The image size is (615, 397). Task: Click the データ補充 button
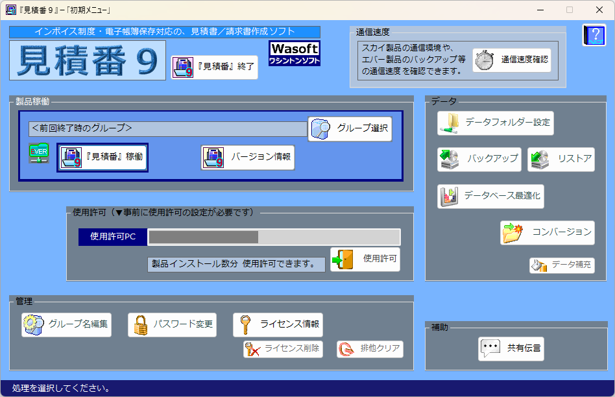click(562, 265)
